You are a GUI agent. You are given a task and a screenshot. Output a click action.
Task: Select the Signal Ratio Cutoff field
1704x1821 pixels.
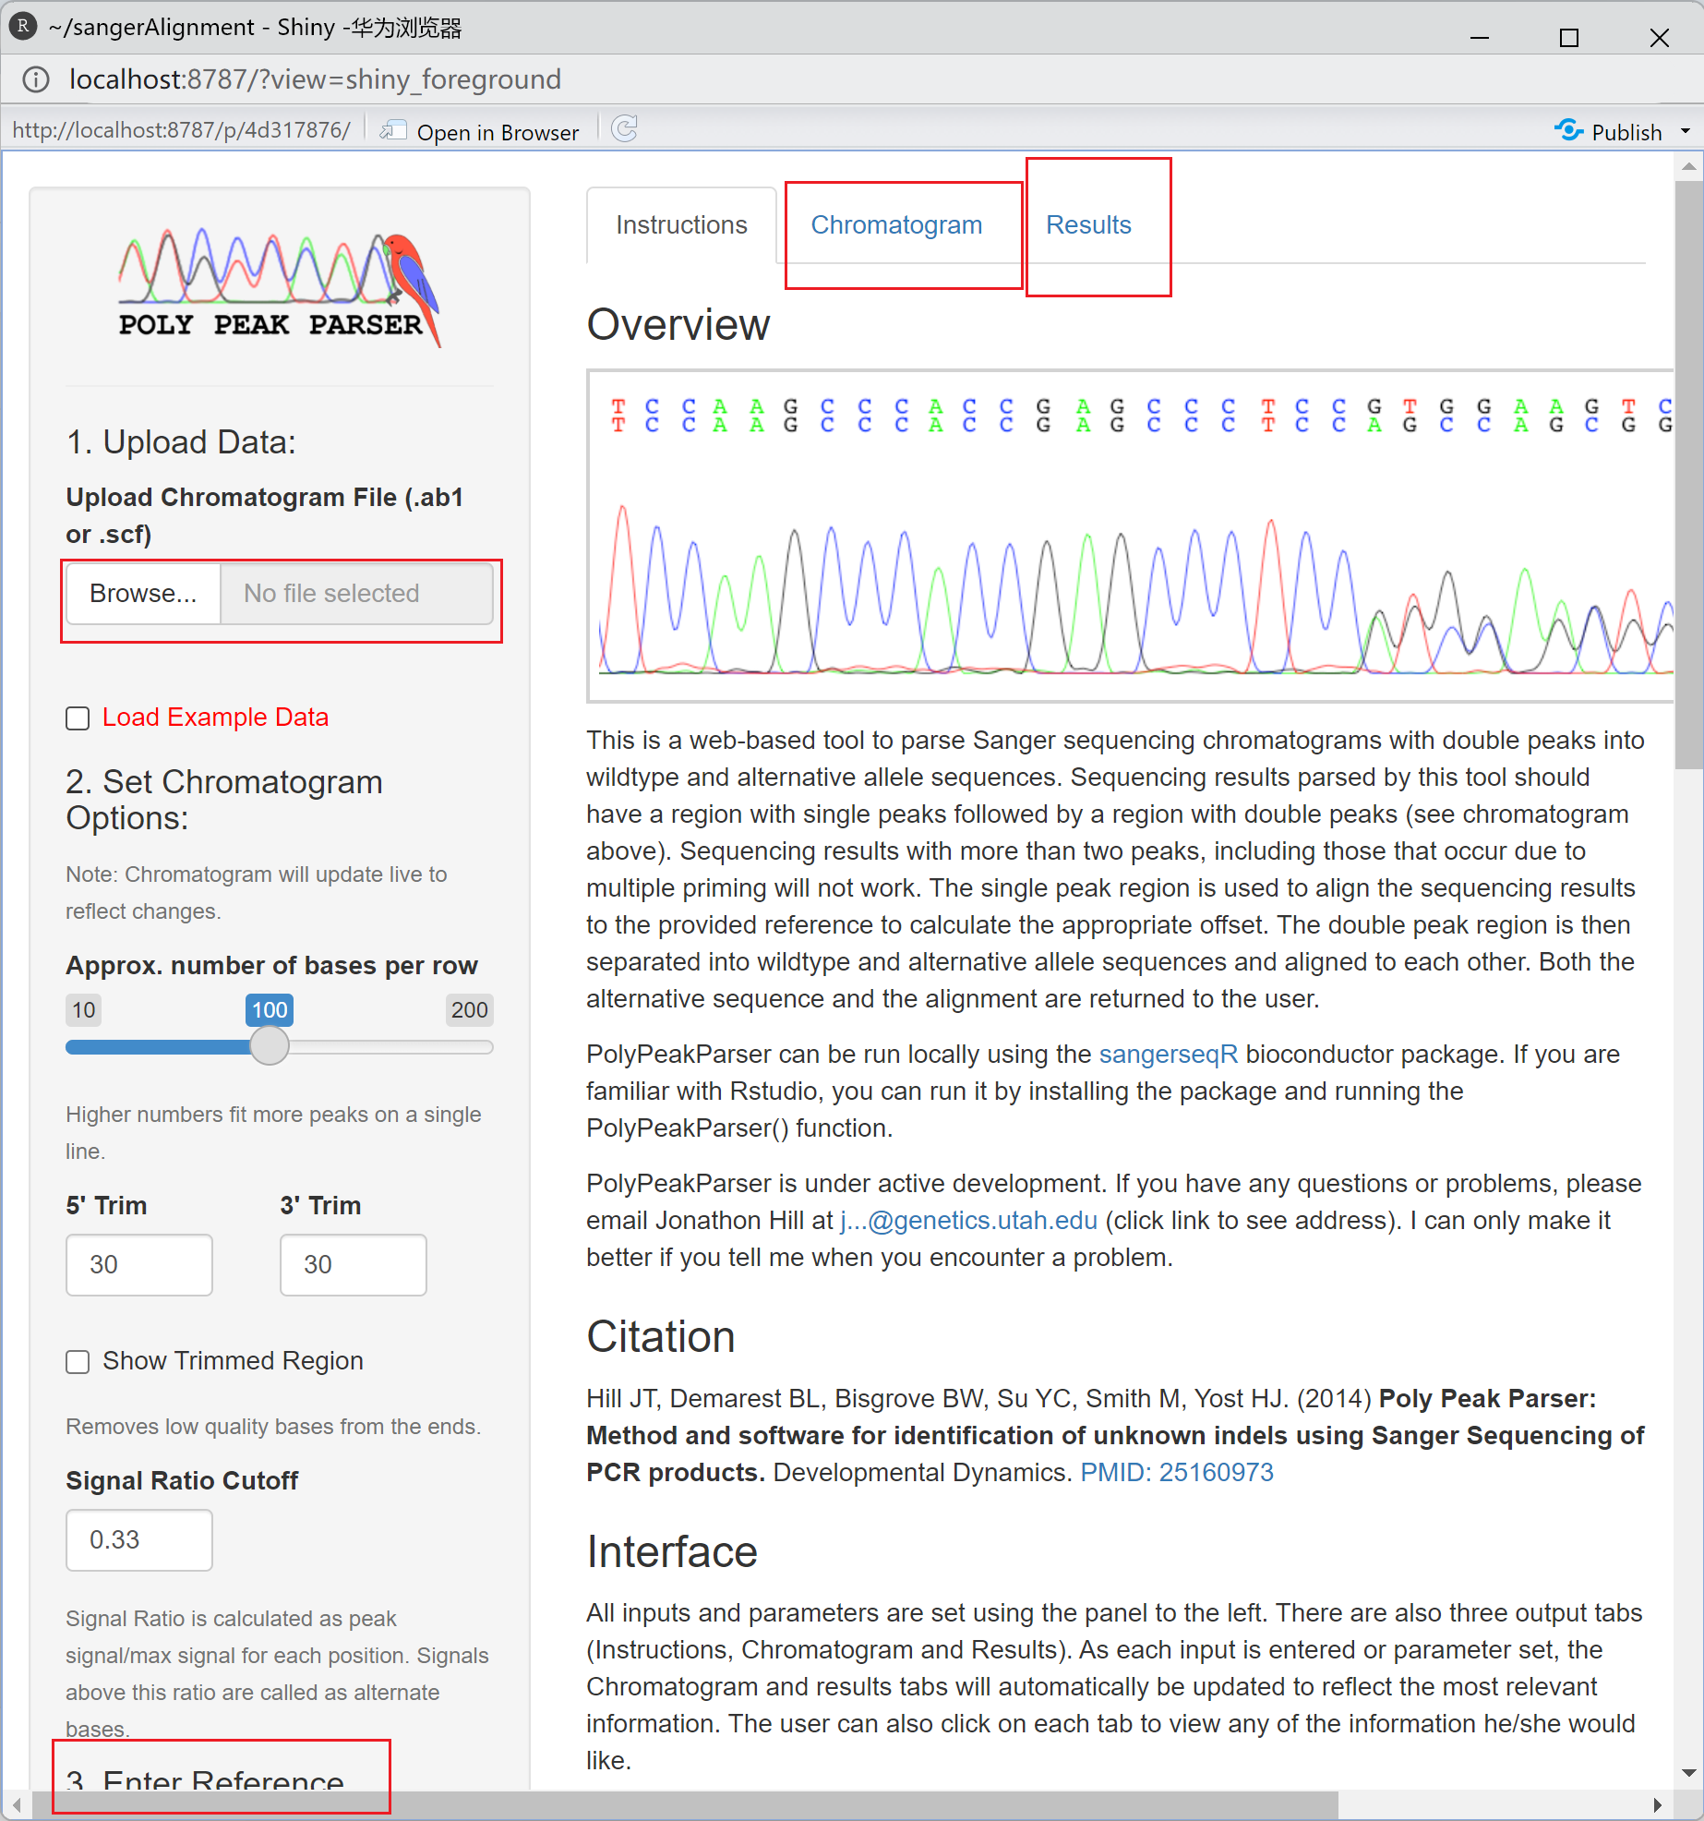tap(138, 1539)
